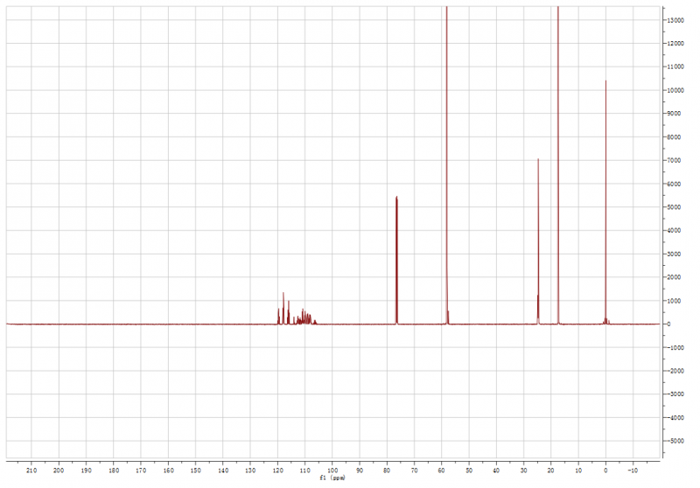Click the negative 5000 intensity label
The width and height of the screenshot is (700, 488).
(675, 441)
